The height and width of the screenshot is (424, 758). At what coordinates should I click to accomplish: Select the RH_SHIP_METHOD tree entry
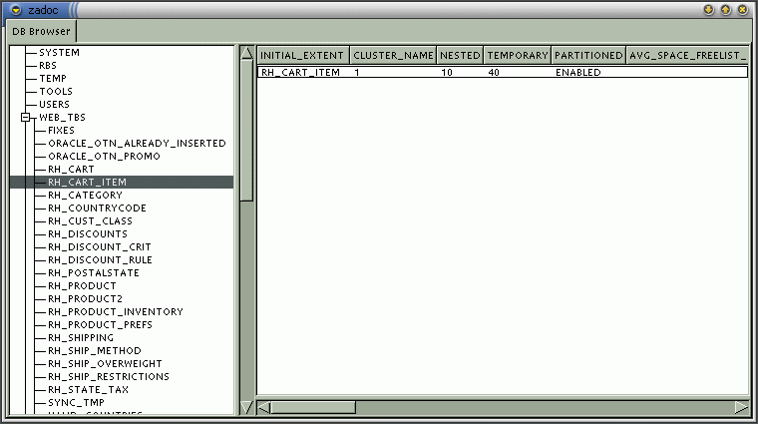pos(94,351)
